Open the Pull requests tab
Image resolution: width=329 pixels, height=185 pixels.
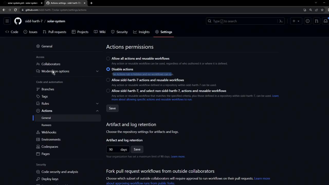[54, 32]
